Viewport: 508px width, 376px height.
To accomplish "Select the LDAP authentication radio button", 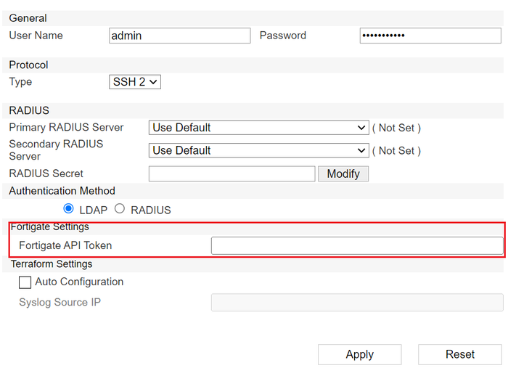I will tap(69, 209).
